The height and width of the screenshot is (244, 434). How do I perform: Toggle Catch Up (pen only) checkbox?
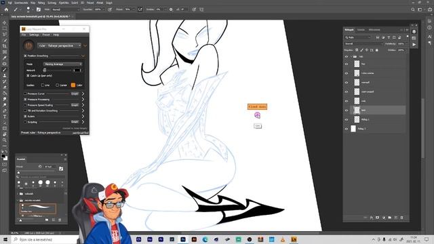[x=28, y=75]
